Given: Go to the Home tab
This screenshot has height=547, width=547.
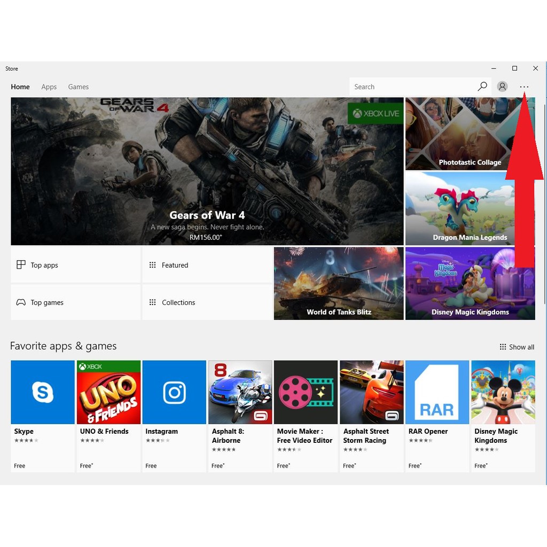Looking at the screenshot, I should (20, 87).
